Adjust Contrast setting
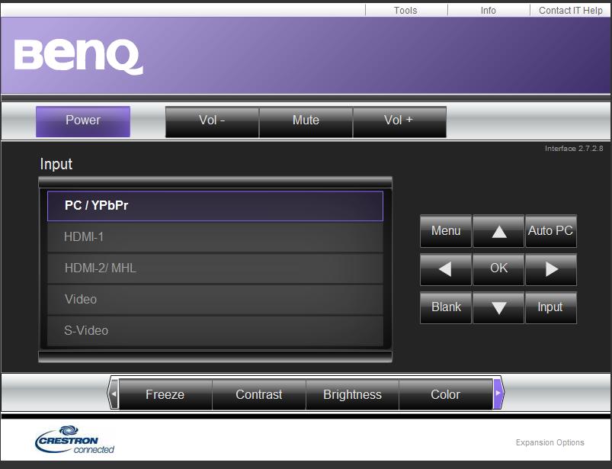Screen dimensions: 612x469 point(259,394)
